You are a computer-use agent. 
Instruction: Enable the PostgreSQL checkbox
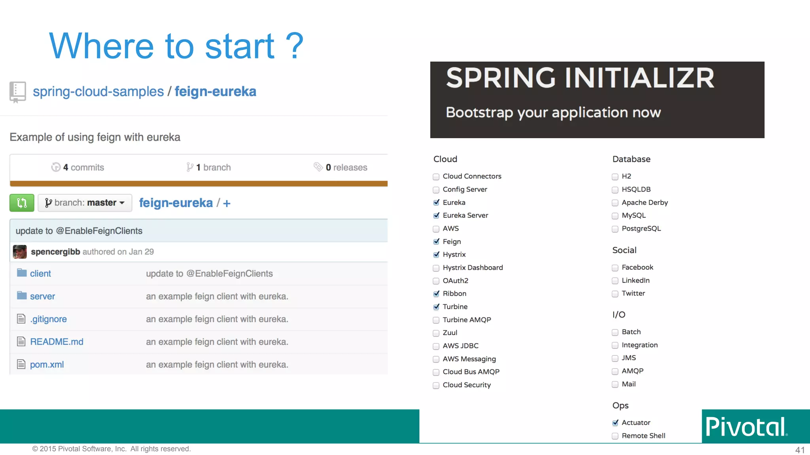[x=615, y=229]
